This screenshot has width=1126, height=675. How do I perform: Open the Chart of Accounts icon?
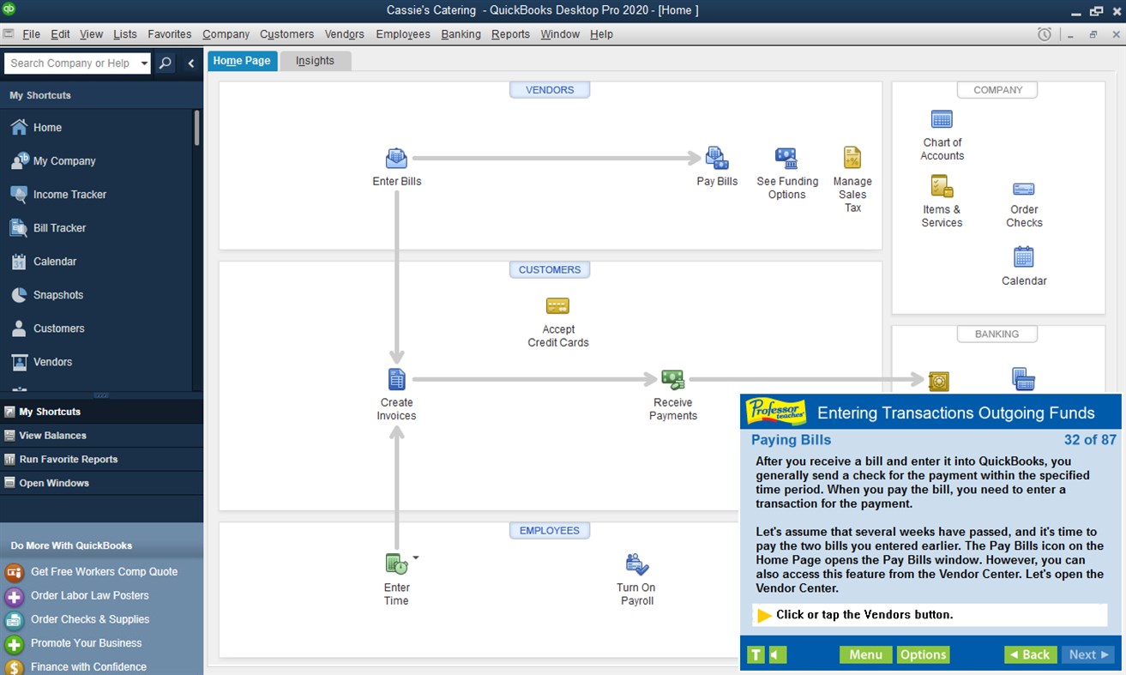coord(941,120)
